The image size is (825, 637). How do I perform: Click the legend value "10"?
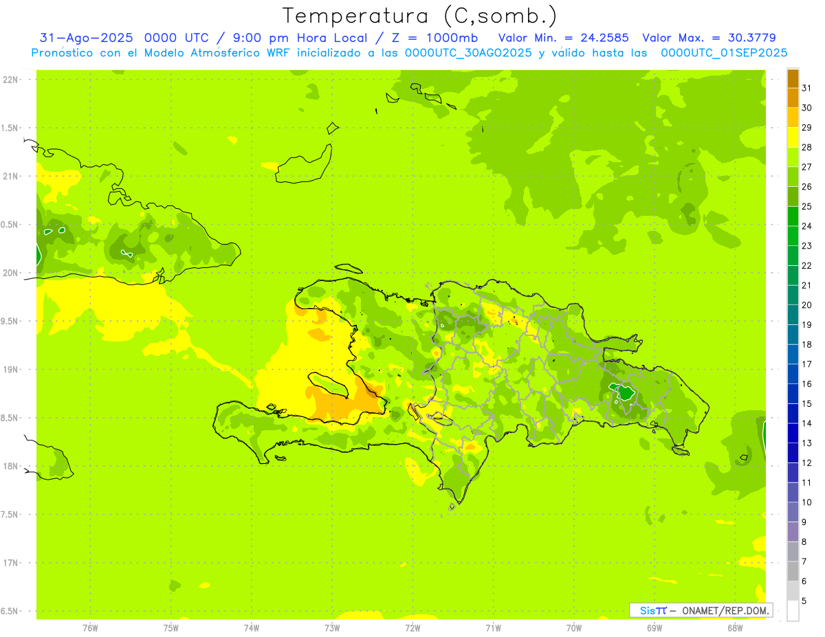806,502
